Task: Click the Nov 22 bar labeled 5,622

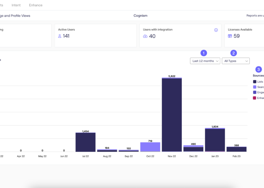Action: (172, 115)
